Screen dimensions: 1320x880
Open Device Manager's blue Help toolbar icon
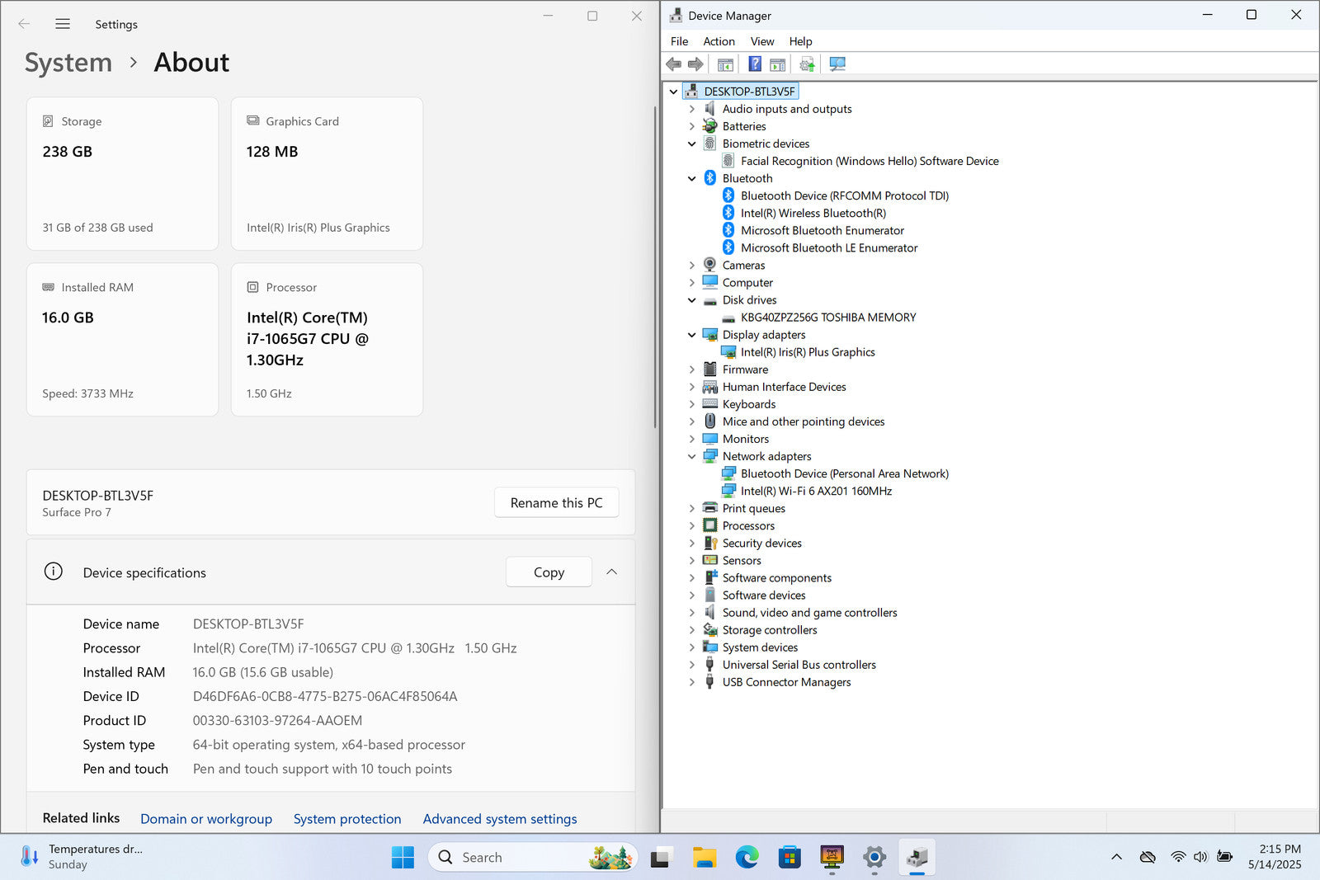(x=754, y=64)
